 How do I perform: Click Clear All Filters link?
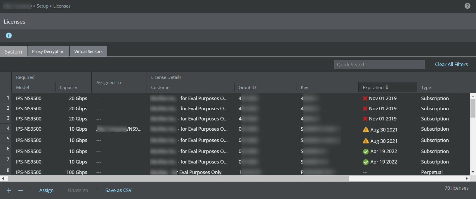click(x=451, y=64)
